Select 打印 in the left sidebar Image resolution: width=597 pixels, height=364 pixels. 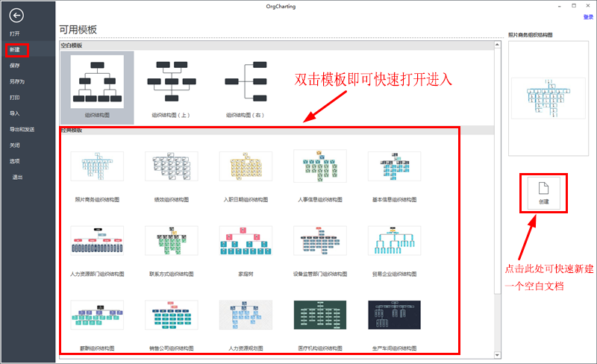[x=16, y=97]
